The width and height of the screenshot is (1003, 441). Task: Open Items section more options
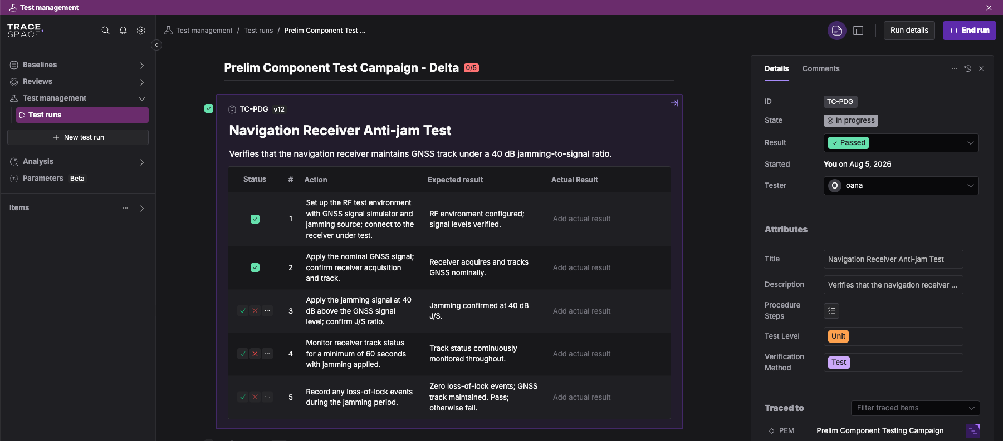pos(125,208)
